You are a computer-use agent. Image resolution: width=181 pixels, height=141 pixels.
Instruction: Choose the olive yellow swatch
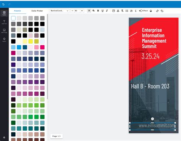[x=36, y=41]
